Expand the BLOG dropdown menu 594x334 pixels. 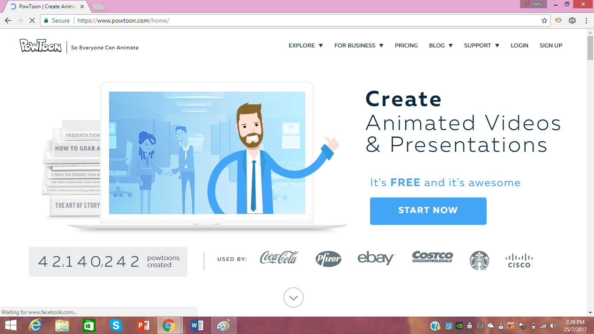[x=440, y=45]
